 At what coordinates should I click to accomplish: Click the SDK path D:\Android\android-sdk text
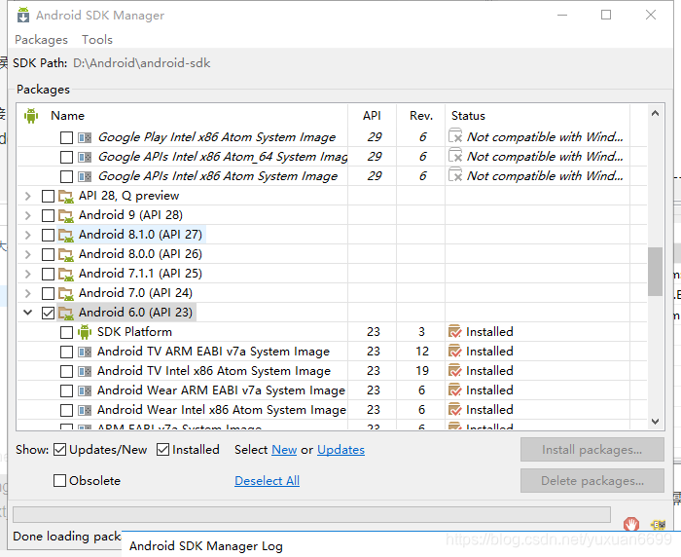[142, 63]
